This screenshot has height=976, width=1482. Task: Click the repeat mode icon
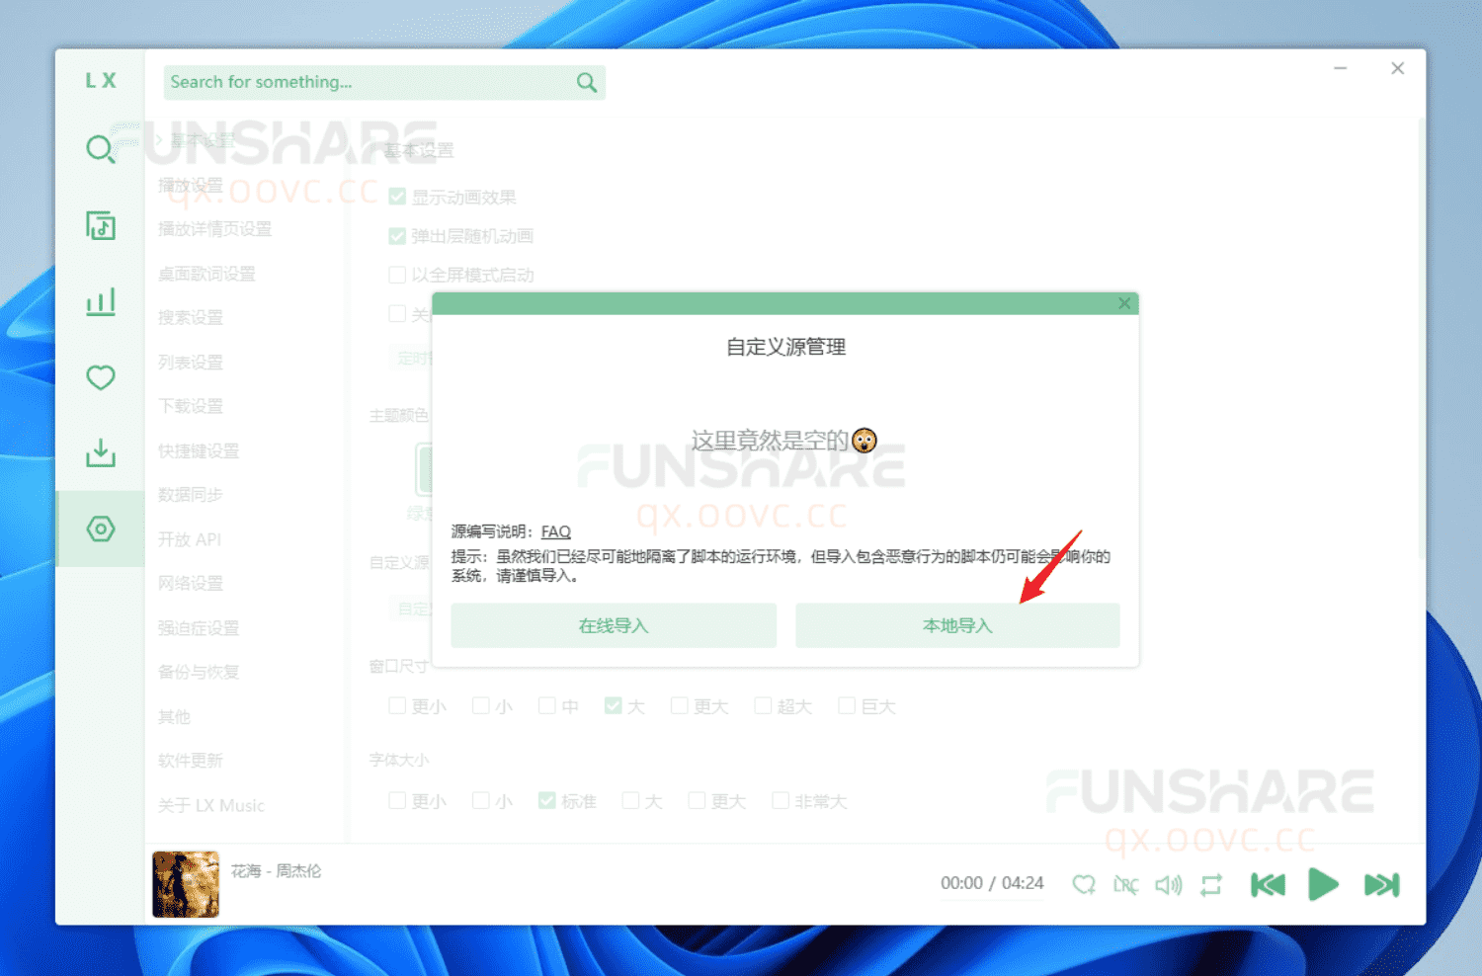point(1211,884)
